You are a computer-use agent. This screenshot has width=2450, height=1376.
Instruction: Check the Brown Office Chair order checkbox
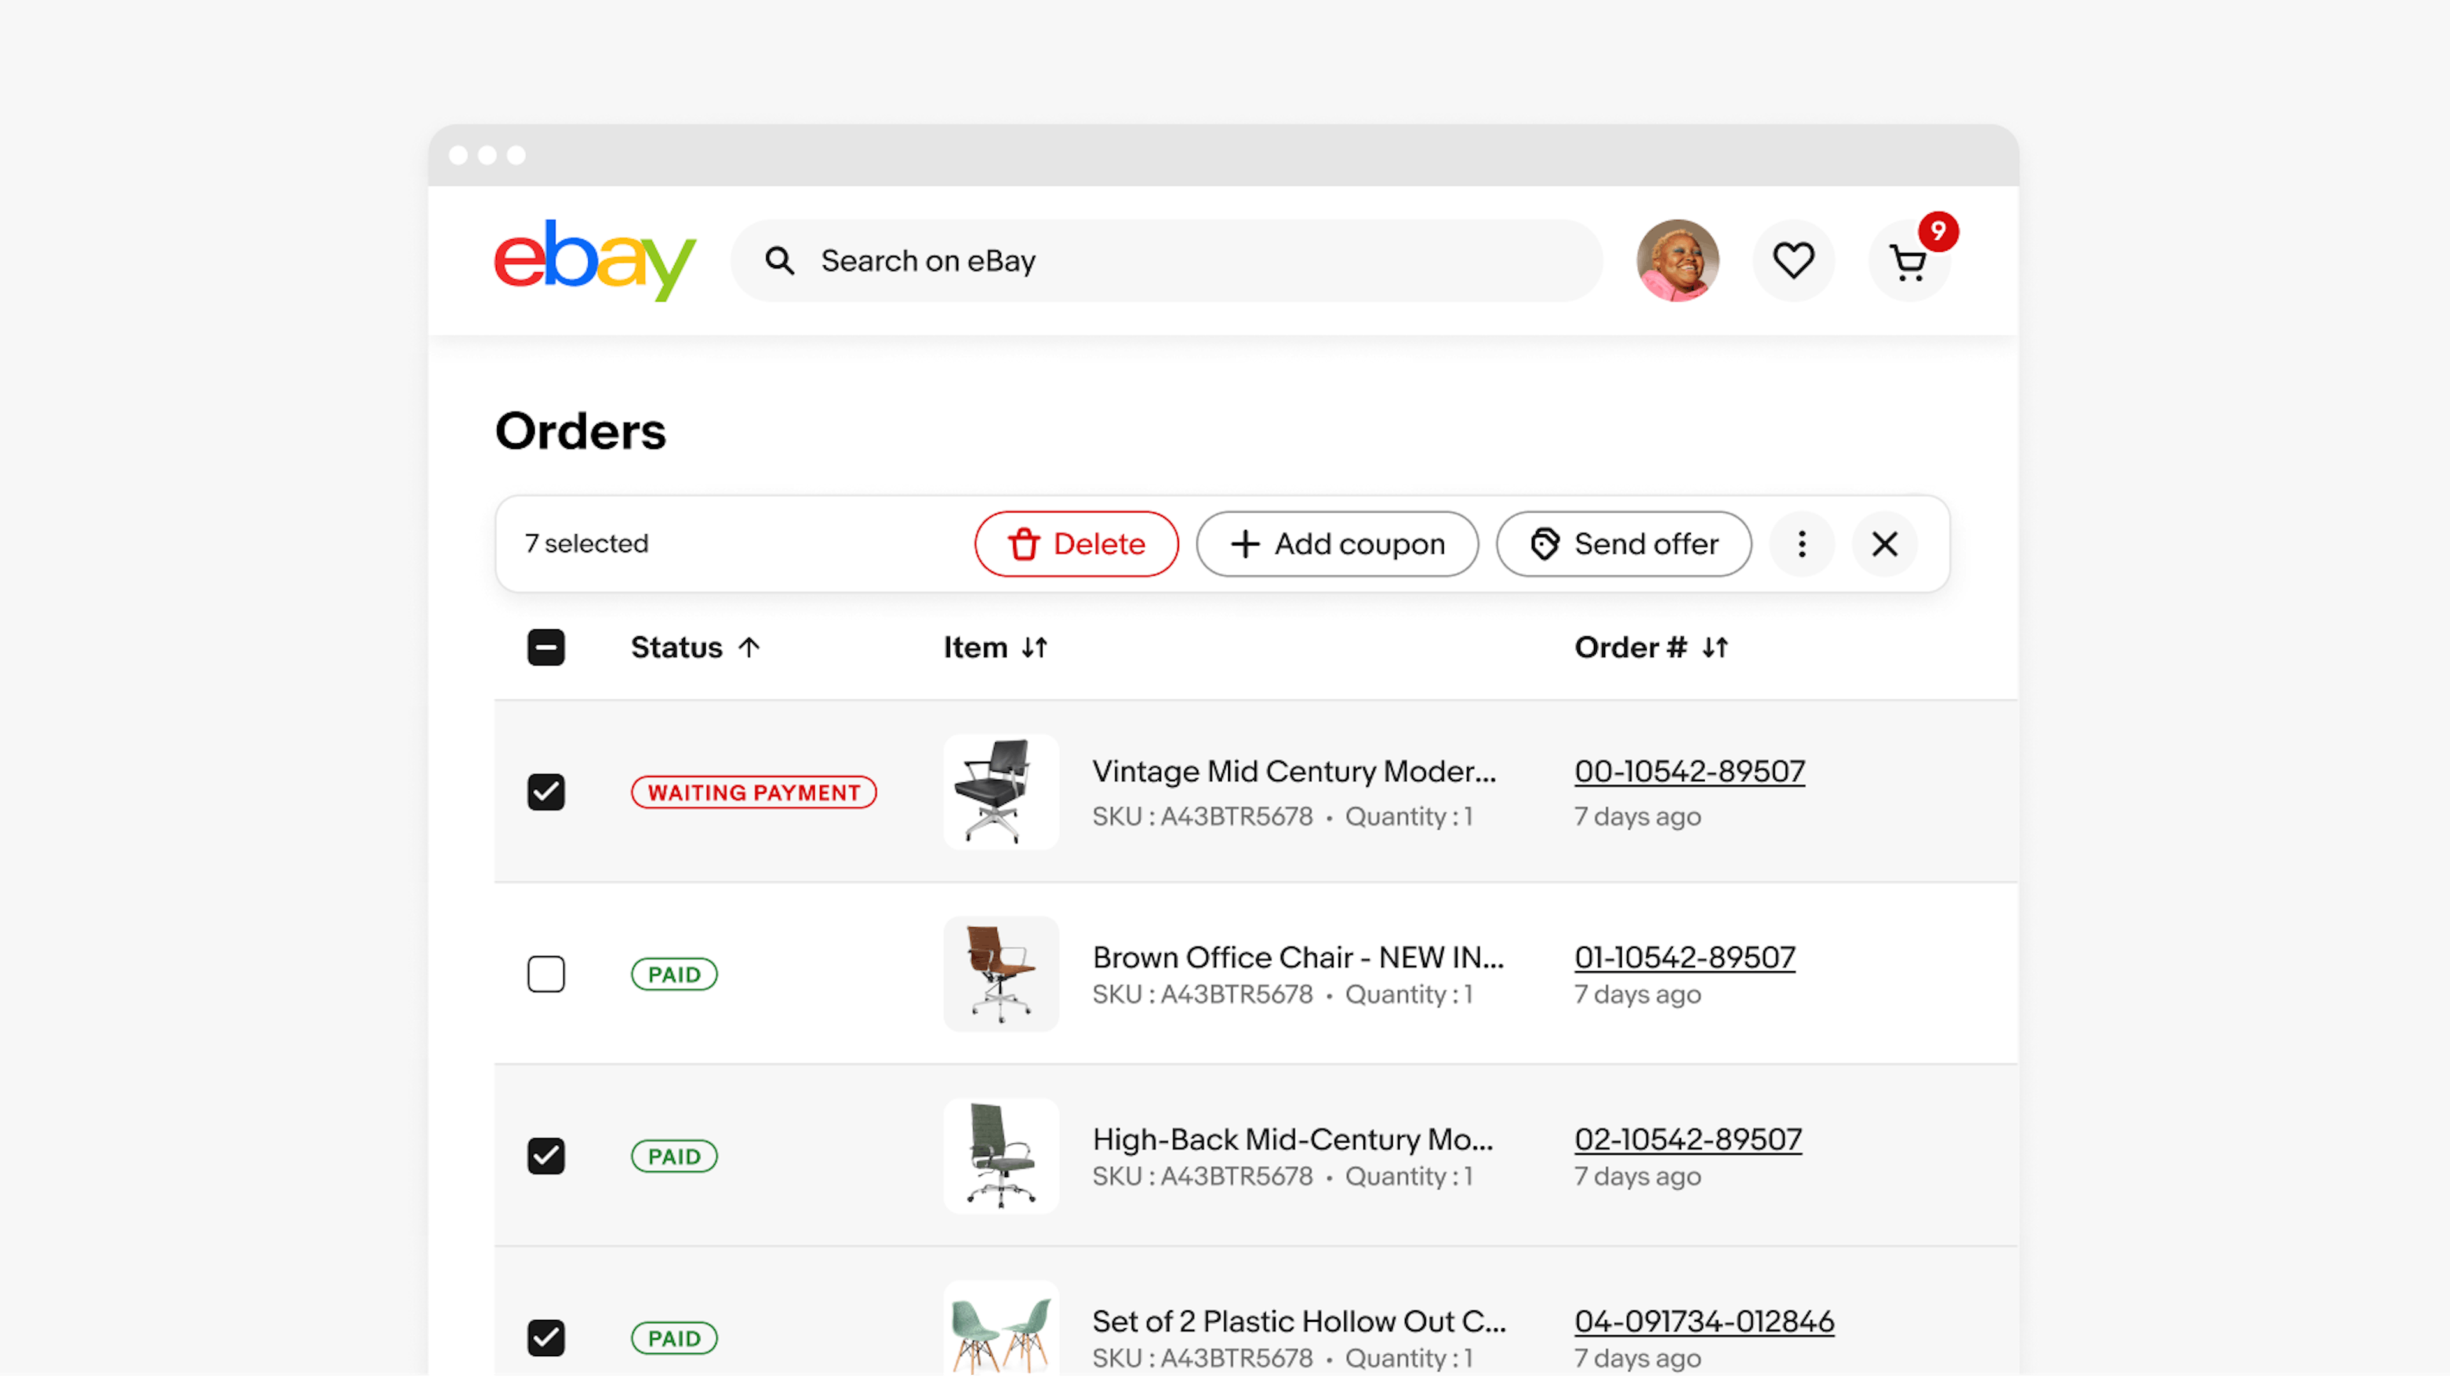pos(546,972)
